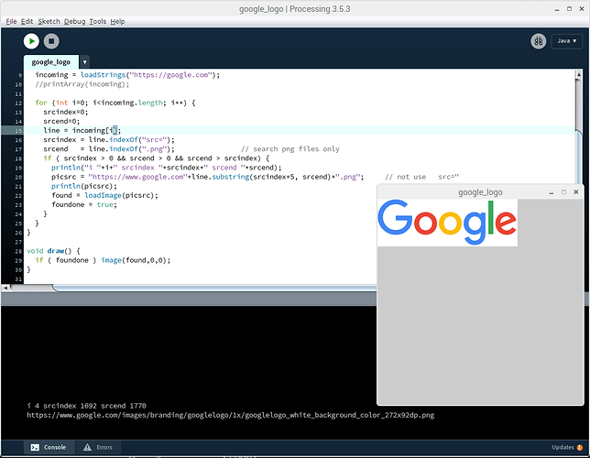Open the Java mode dropdown

pos(567,41)
